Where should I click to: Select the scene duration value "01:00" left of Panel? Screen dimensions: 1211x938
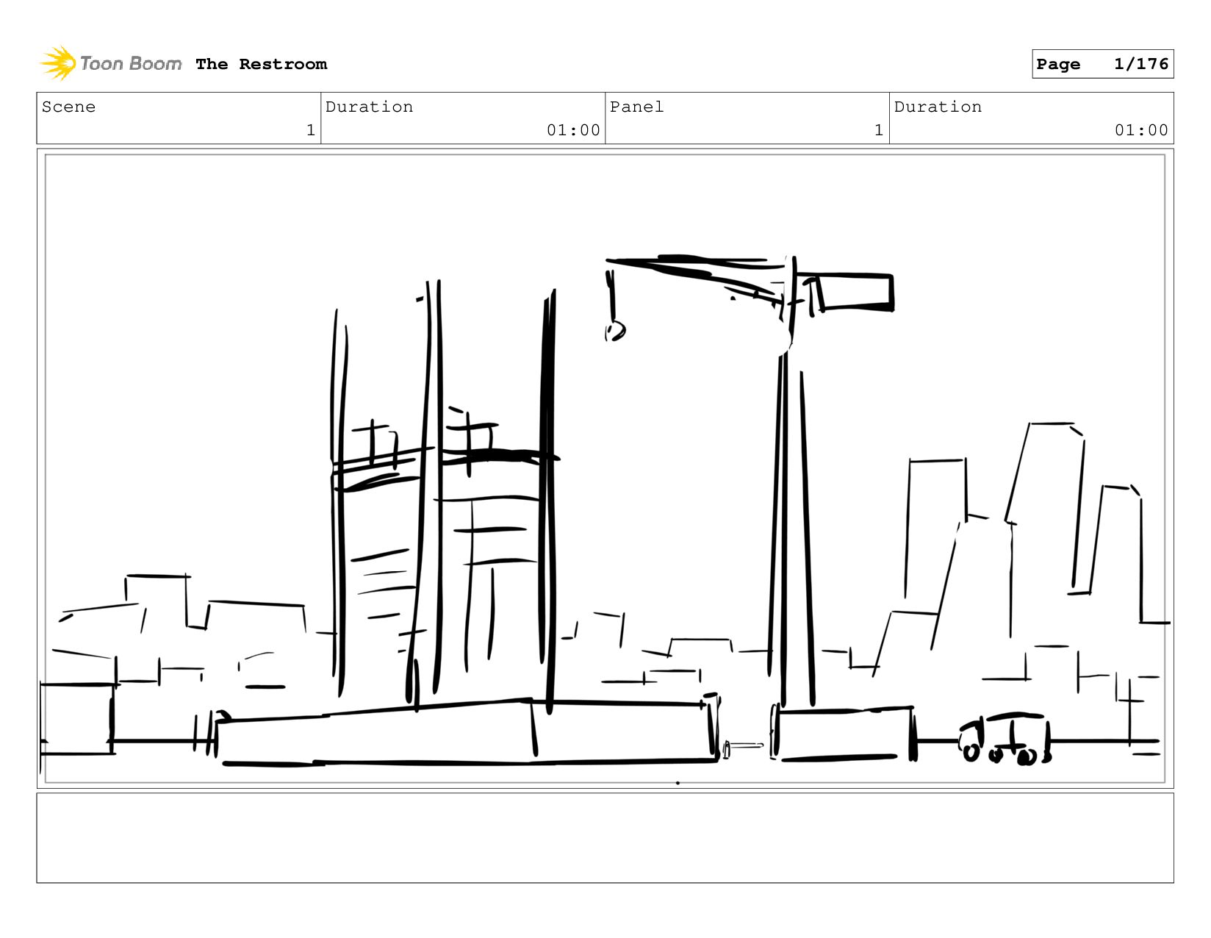573,130
